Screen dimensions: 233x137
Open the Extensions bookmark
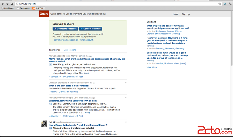click(x=23, y=8)
